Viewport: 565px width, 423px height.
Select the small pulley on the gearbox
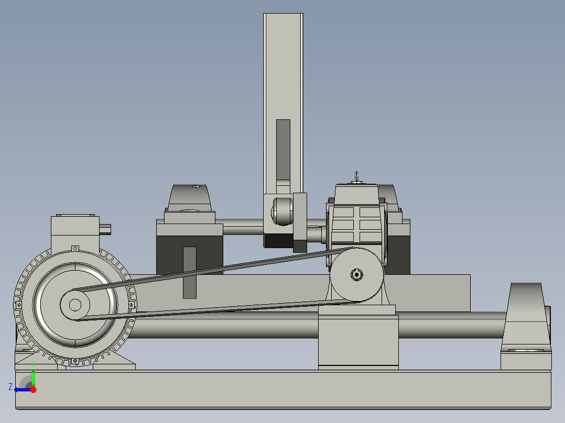click(x=357, y=275)
